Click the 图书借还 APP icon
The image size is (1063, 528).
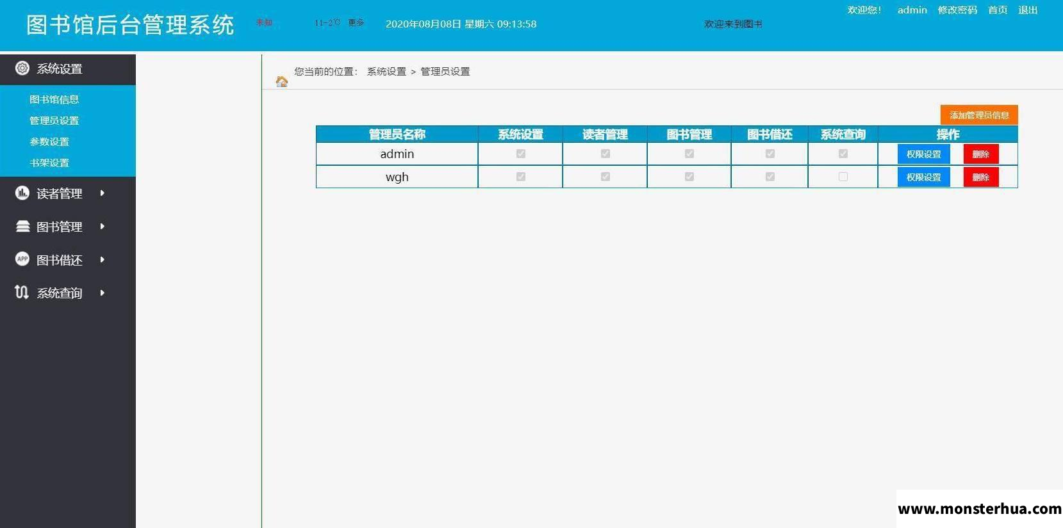pos(22,259)
